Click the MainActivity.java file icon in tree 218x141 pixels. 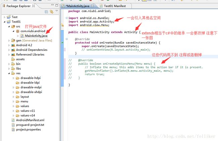pos(22,36)
